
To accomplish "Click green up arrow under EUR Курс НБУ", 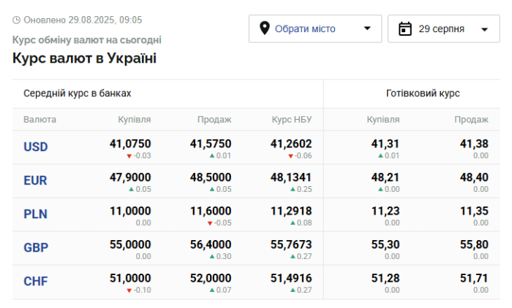I will (293, 189).
